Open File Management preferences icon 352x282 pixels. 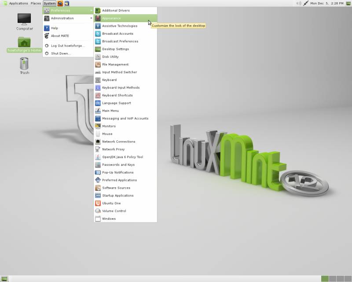[x=98, y=64]
